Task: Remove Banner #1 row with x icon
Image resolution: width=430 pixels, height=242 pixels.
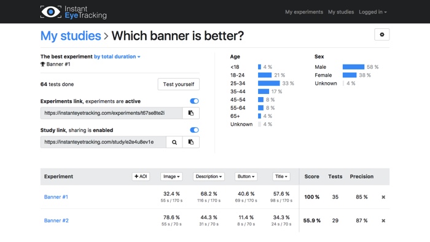Action: coord(383,197)
